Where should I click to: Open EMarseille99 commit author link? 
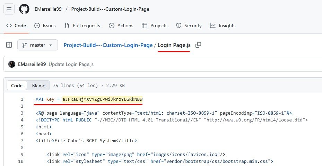click(x=32, y=64)
